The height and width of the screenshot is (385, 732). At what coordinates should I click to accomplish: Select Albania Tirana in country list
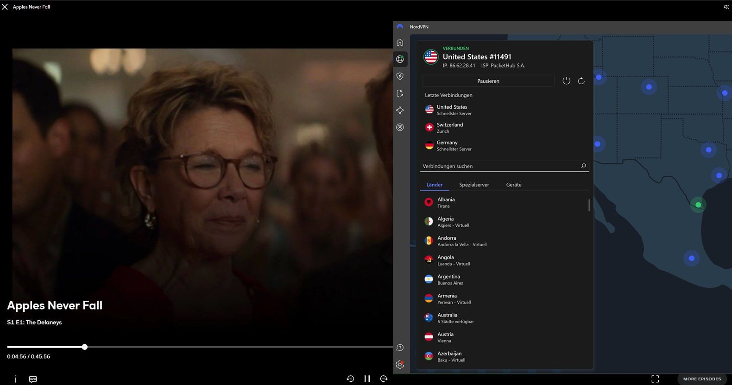pyautogui.click(x=504, y=202)
